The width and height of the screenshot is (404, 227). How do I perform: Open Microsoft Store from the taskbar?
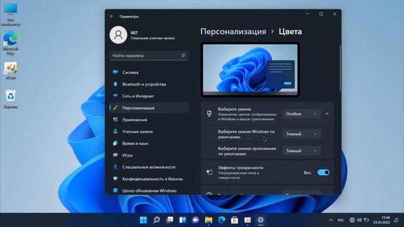tap(234, 220)
